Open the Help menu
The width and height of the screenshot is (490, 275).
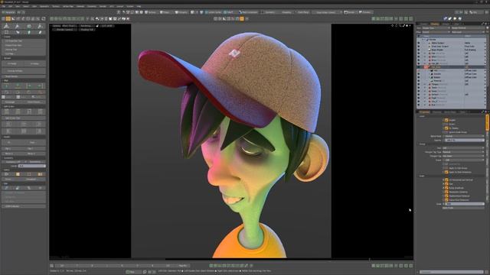click(x=139, y=6)
